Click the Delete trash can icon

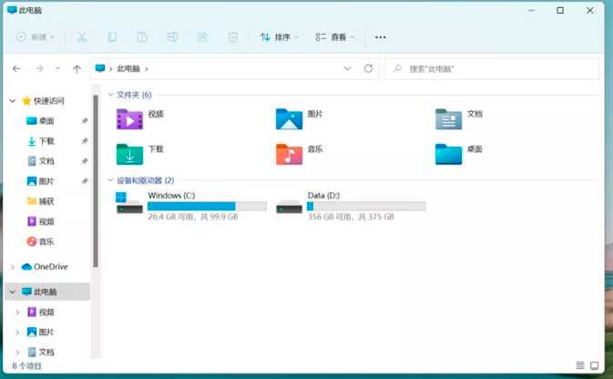[232, 37]
